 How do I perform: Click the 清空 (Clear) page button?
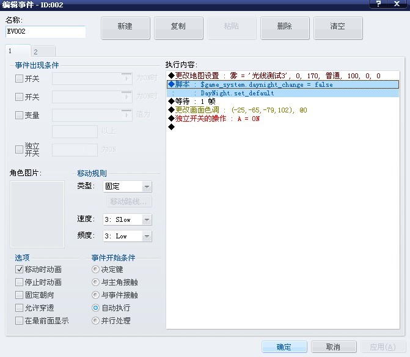tap(338, 28)
